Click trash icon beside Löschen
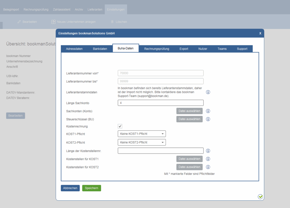 click(x=112, y=22)
